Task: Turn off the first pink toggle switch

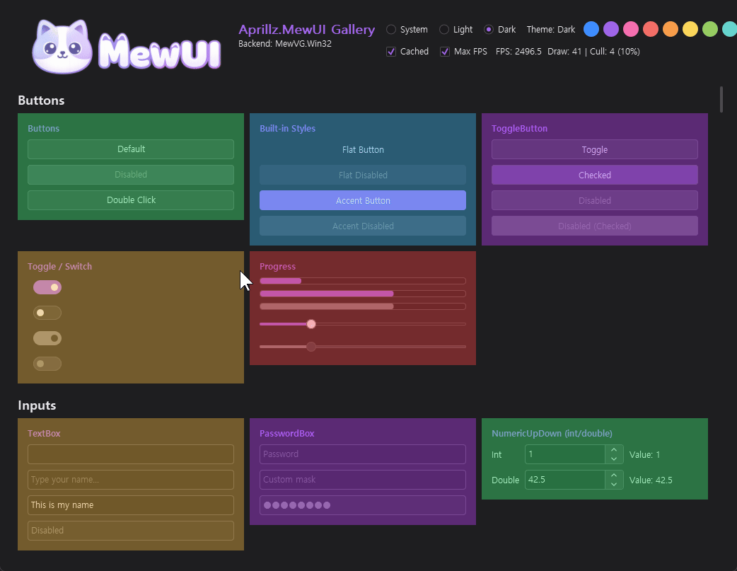Action: click(47, 287)
